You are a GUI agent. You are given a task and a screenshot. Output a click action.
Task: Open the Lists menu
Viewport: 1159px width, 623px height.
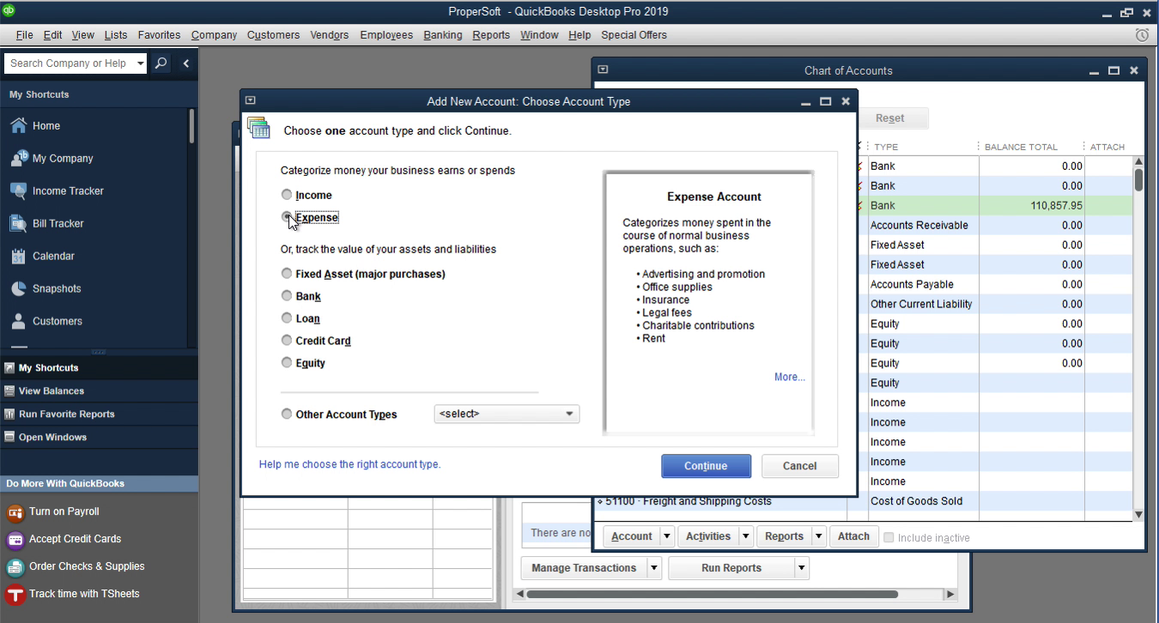[116, 35]
